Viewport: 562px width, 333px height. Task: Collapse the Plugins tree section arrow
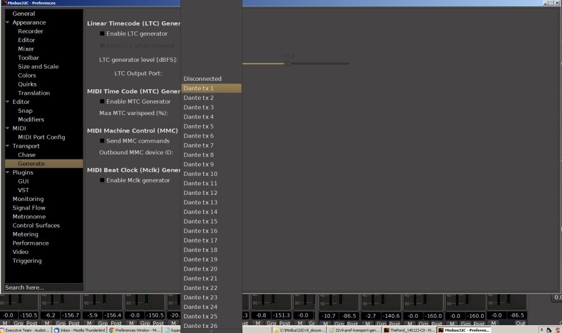pos(7,172)
